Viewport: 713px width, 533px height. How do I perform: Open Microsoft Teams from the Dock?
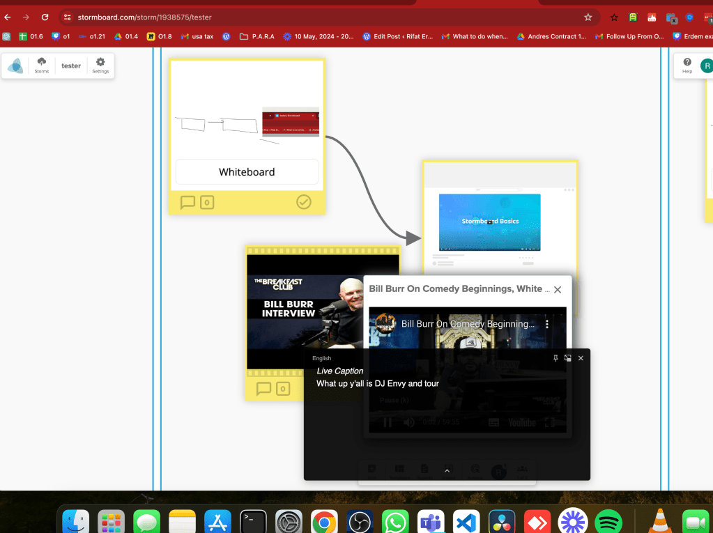431,522
